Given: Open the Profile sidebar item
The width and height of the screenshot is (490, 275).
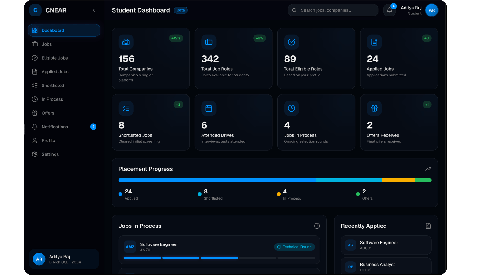Looking at the screenshot, I should click(x=48, y=140).
